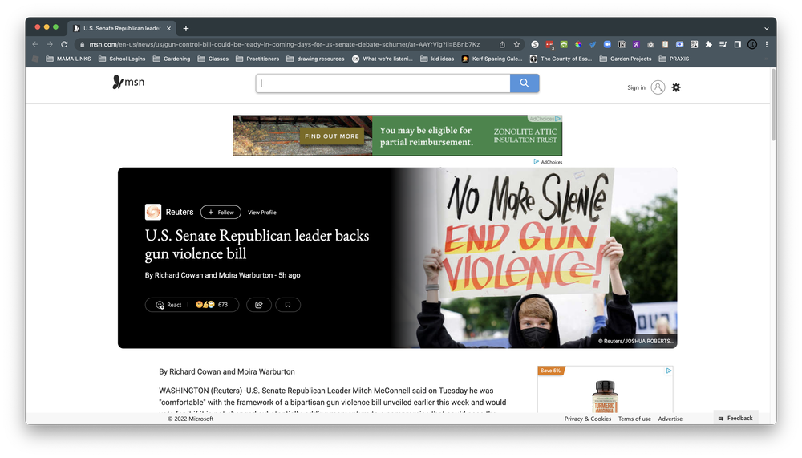Bookmark this page with the star icon
This screenshot has height=458, width=802.
point(516,44)
